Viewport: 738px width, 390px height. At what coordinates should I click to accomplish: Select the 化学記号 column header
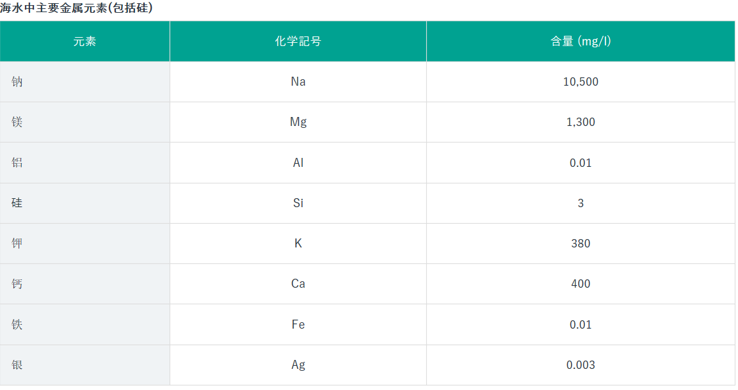pyautogui.click(x=298, y=42)
